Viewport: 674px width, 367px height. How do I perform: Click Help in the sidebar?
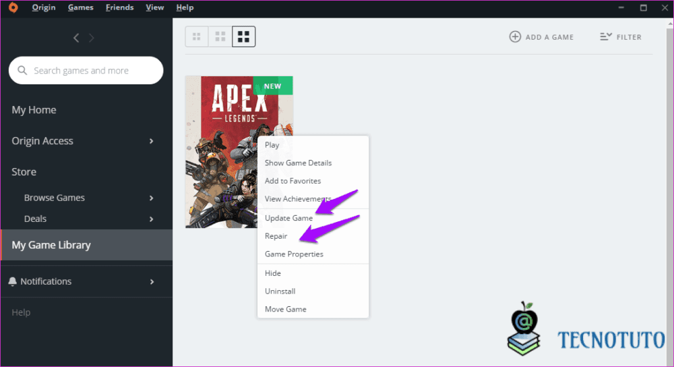pyautogui.click(x=21, y=312)
